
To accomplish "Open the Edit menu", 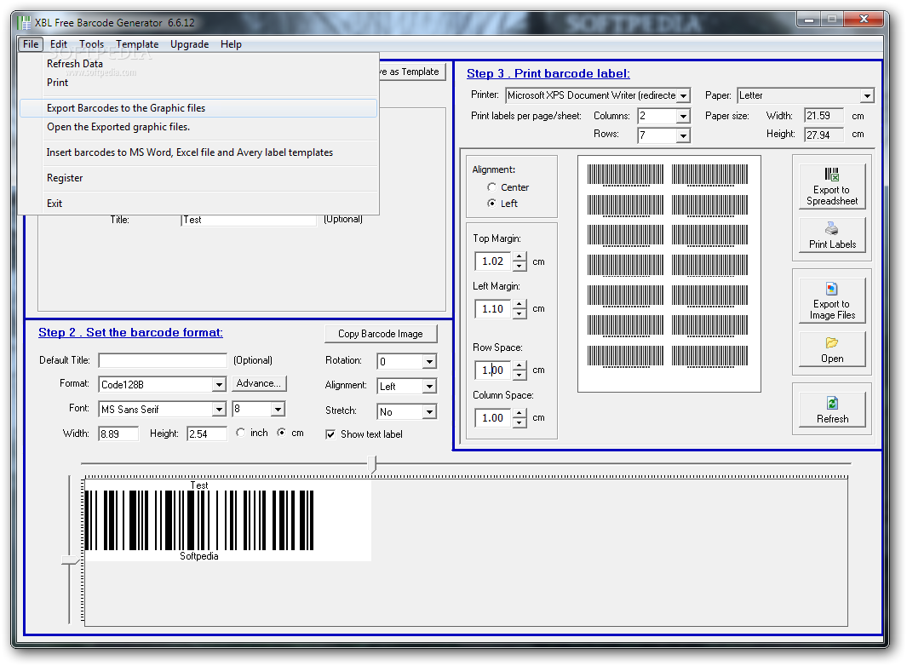I will pyautogui.click(x=59, y=44).
